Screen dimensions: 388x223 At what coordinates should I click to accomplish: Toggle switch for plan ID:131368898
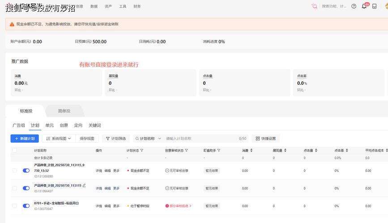(26, 170)
